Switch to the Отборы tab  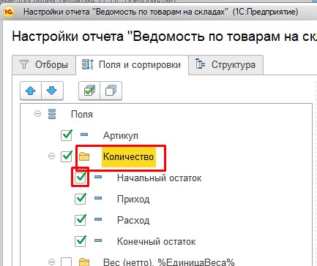click(44, 65)
